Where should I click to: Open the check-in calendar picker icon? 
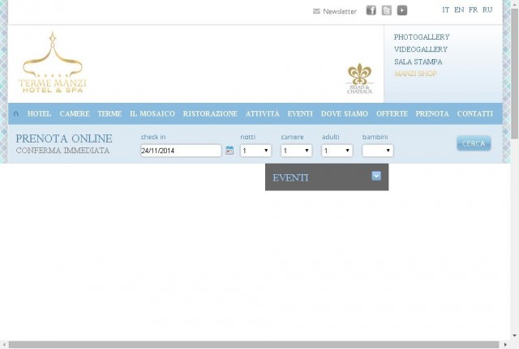point(229,151)
